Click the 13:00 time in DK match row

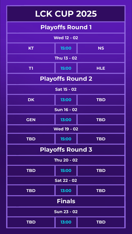tap(66, 100)
